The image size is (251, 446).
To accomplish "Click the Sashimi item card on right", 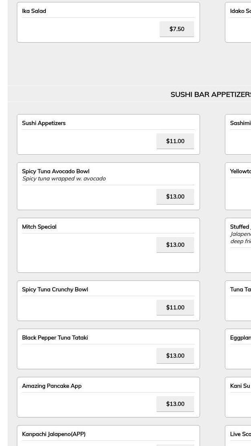I will pyautogui.click(x=240, y=134).
